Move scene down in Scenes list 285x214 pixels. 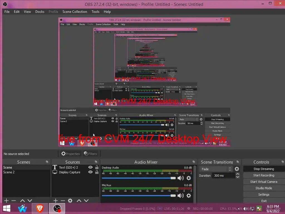click(x=30, y=201)
